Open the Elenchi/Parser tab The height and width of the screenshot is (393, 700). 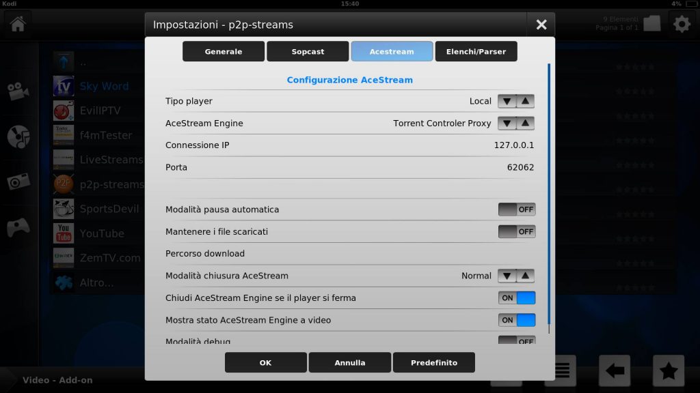pos(476,51)
